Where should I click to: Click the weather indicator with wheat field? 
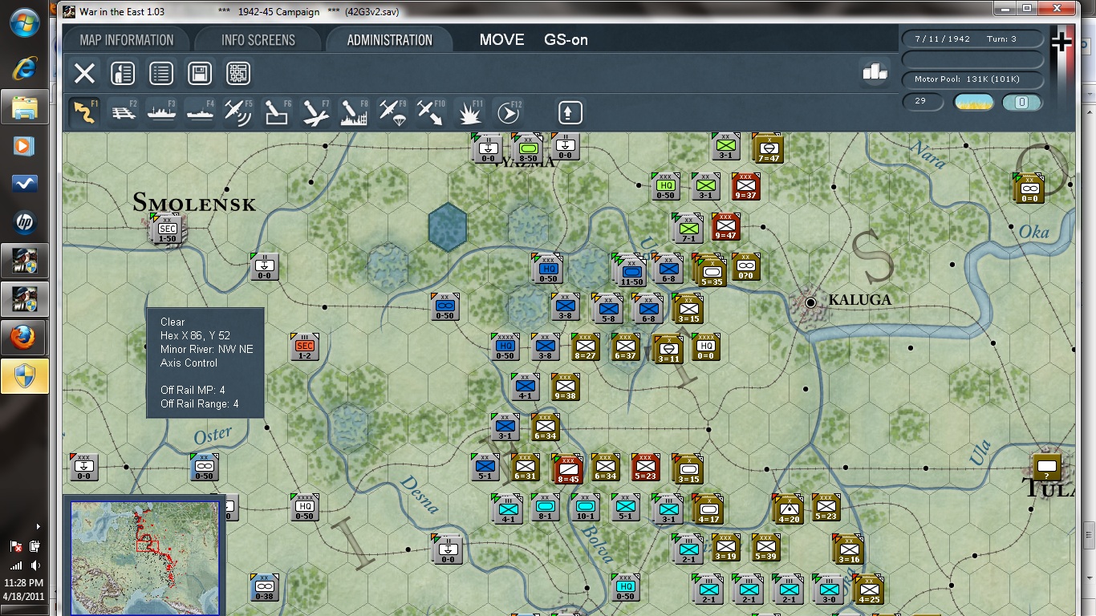pos(973,102)
